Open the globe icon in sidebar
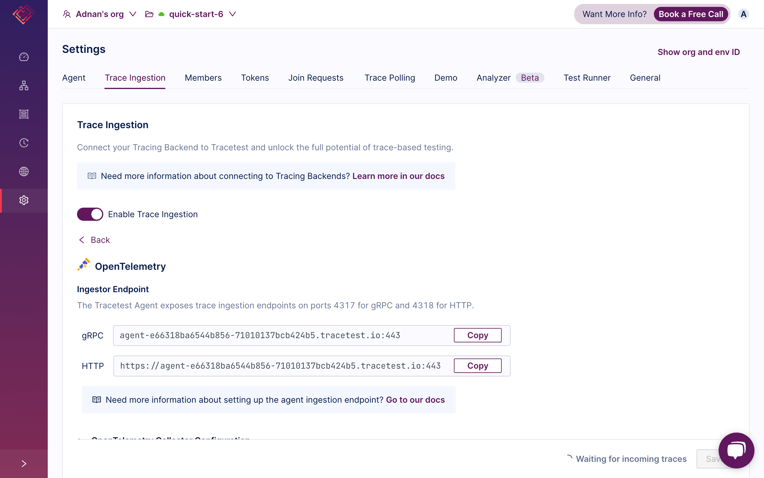This screenshot has width=764, height=478. (x=24, y=172)
